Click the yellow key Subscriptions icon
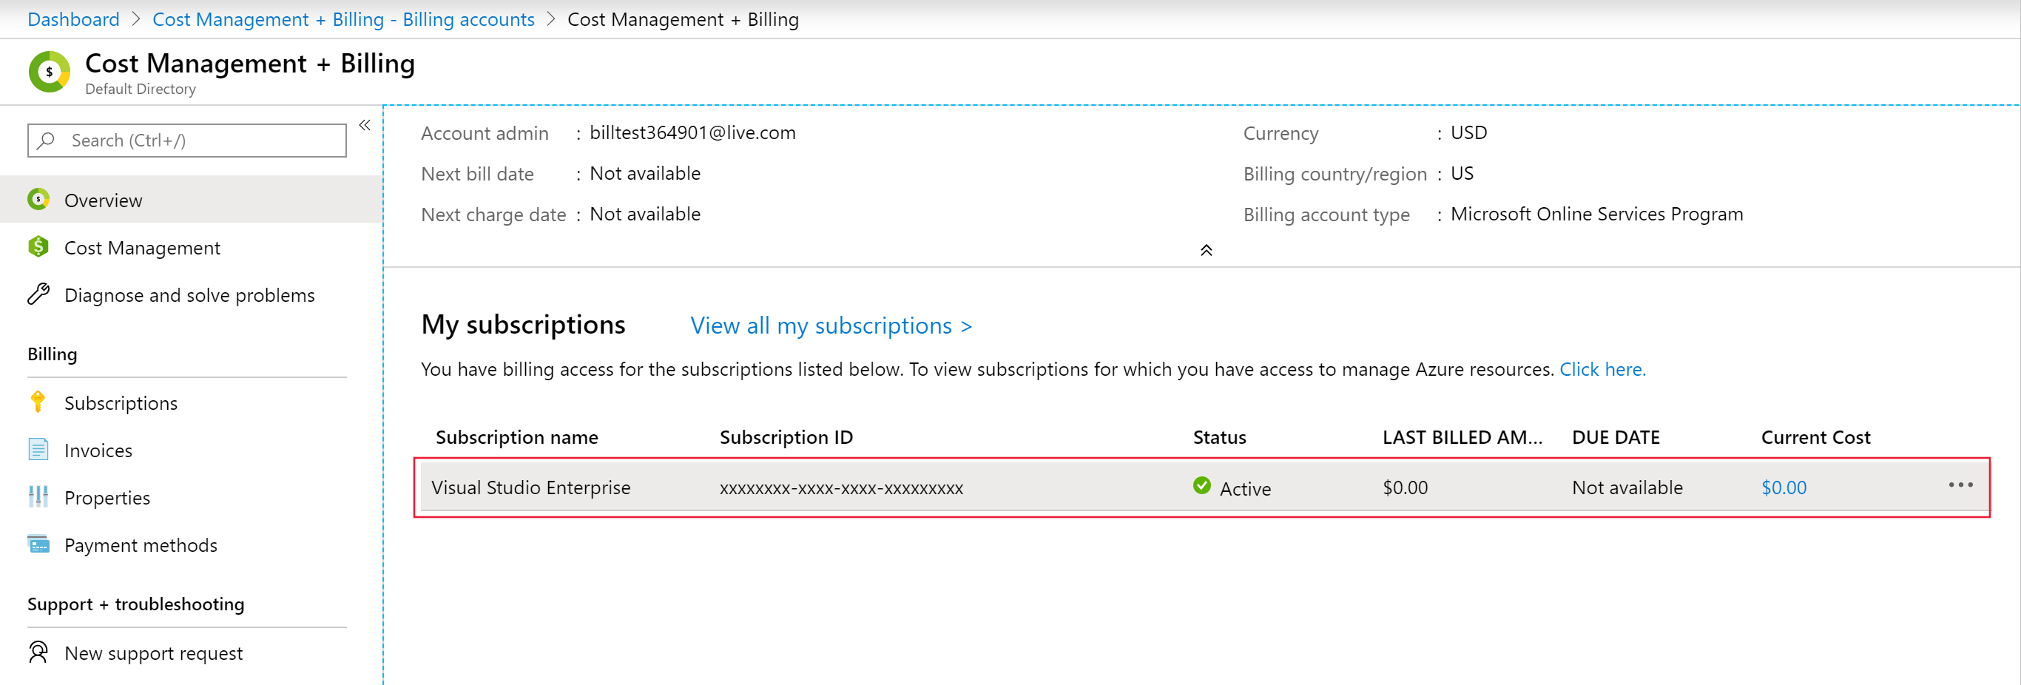The image size is (2021, 685). point(38,402)
